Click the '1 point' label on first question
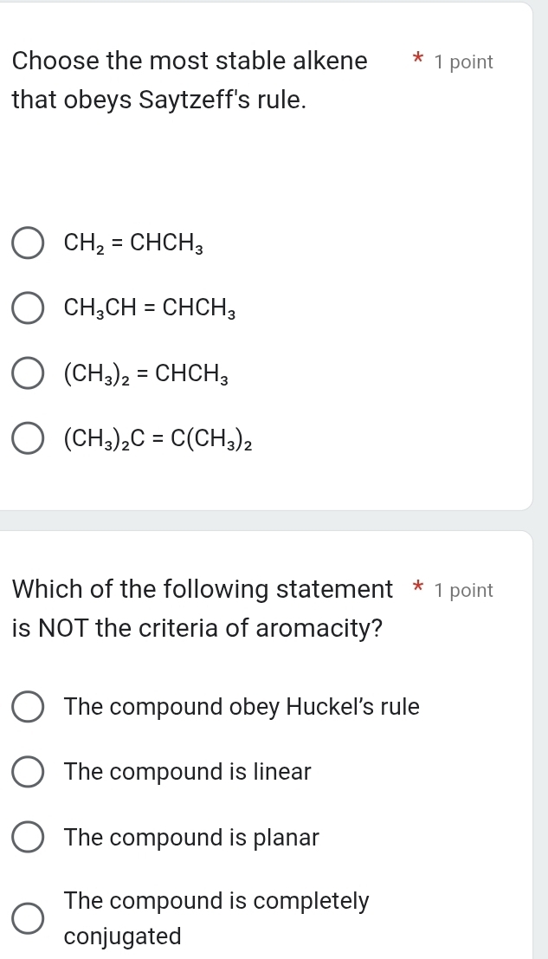This screenshot has height=959, width=548. pos(464,62)
